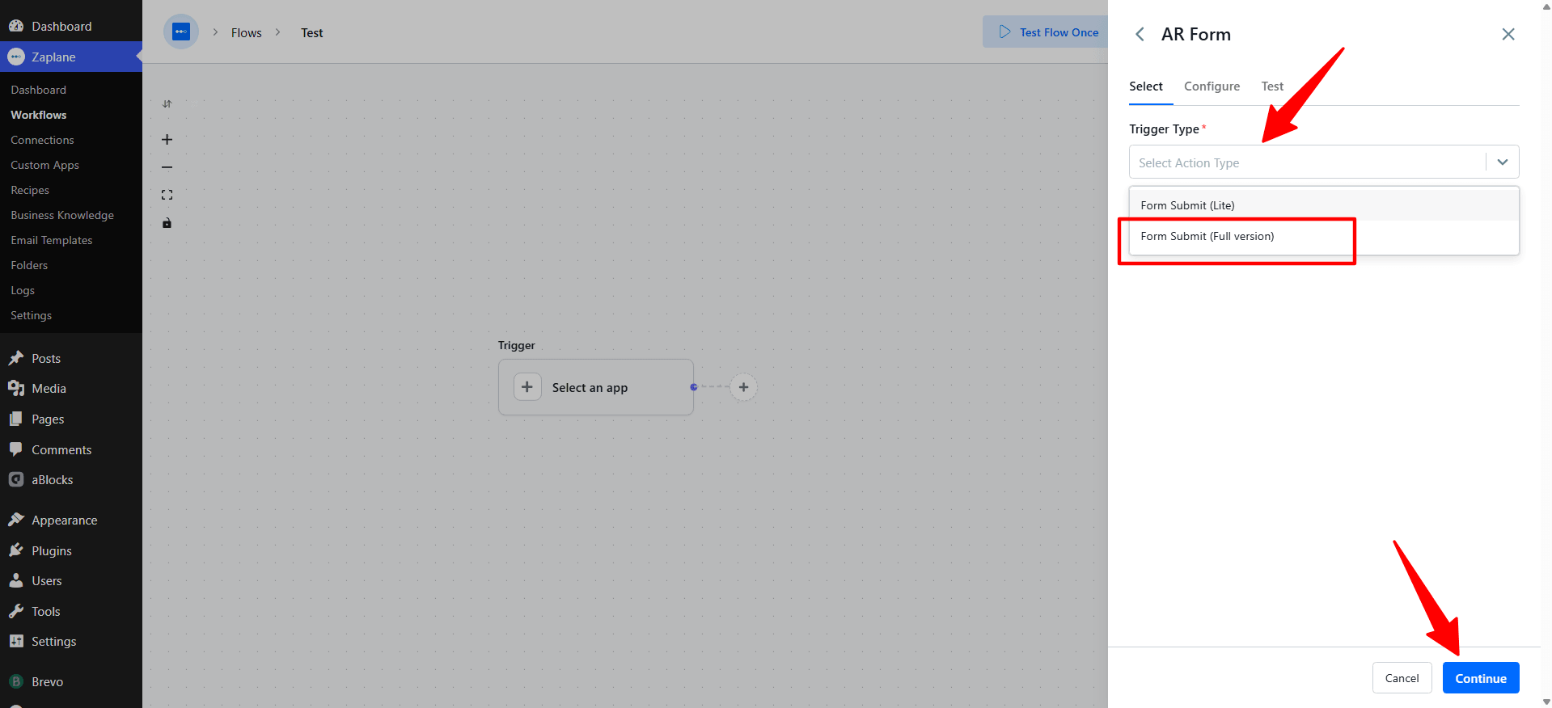Open the Media library menu
The height and width of the screenshot is (708, 1552).
pyautogui.click(x=71, y=389)
